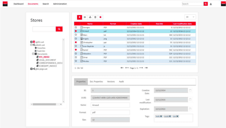Collapse the Documents folder node
226x128 pixels.
[x=33, y=54]
